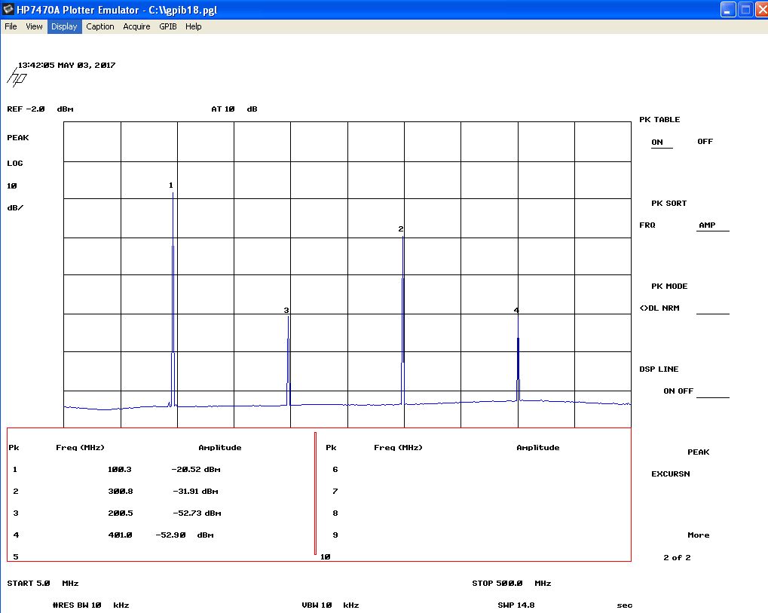Choose AMP under PK SORT
The width and height of the screenshot is (768, 613).
pos(707,225)
